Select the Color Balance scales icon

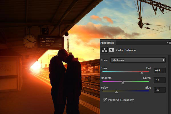tap(105, 50)
